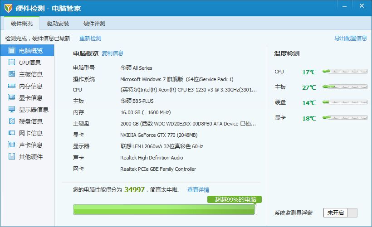Click the performance score 34997
The image size is (372, 227).
pyautogui.click(x=135, y=189)
